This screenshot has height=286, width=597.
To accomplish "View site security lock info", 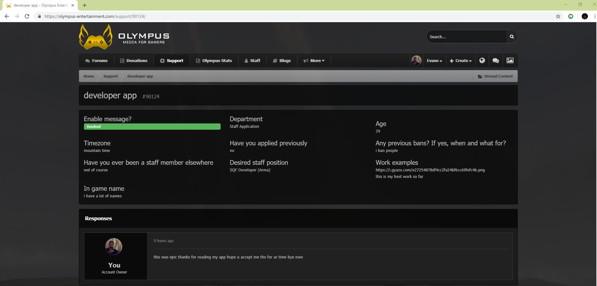I will (x=39, y=16).
